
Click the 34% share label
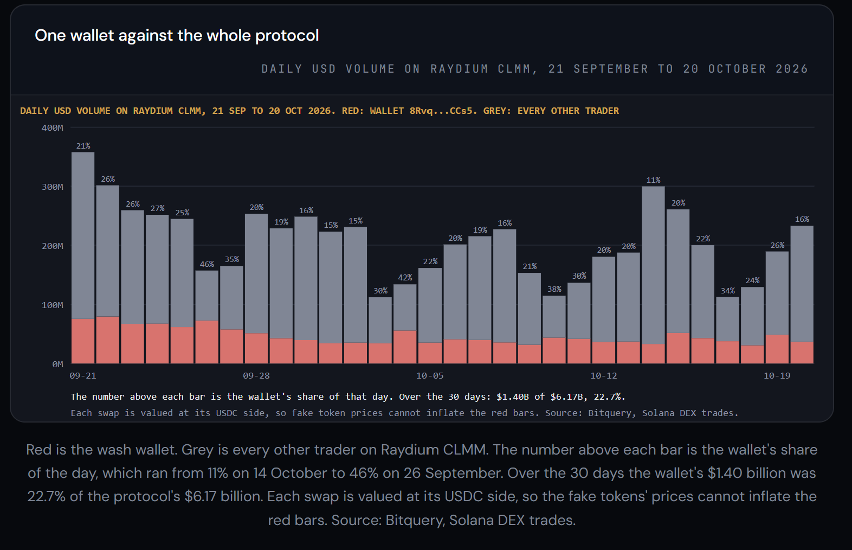click(728, 291)
